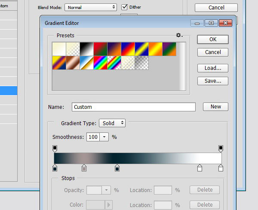Select the pale yellow to white gradient preset
The width and height of the screenshot is (258, 210).
click(x=59, y=49)
